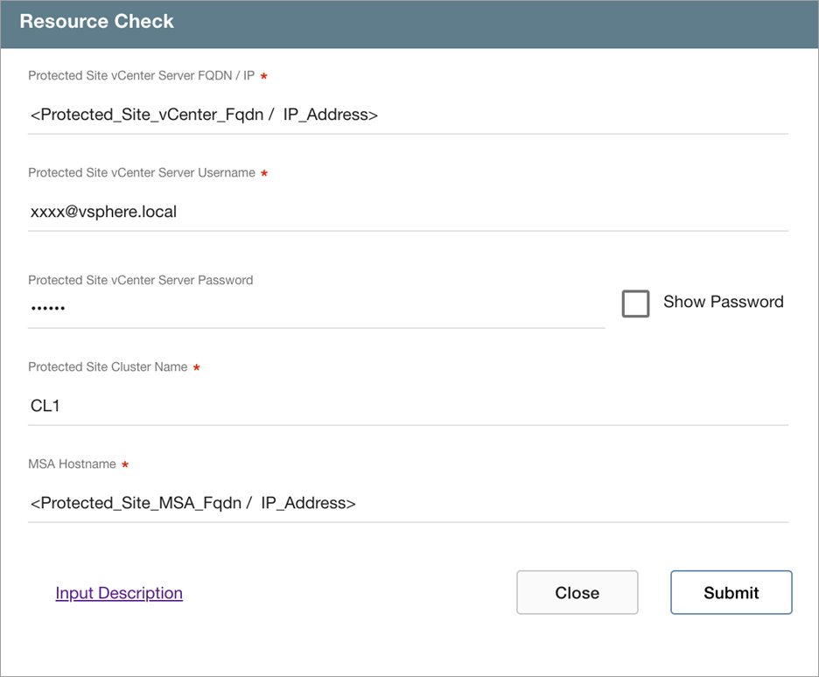Click the Resource Check dialog title
Image resolution: width=819 pixels, height=677 pixels.
(97, 22)
